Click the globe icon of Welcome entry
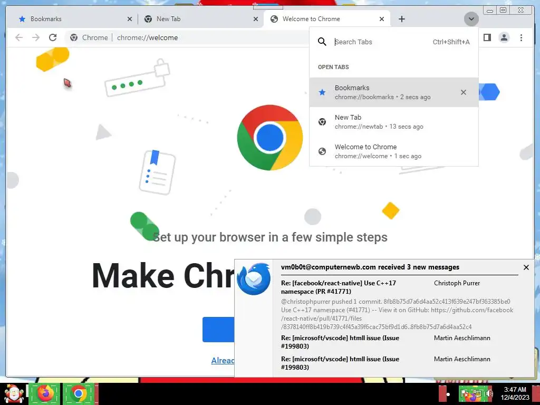The height and width of the screenshot is (405, 540). (x=322, y=151)
